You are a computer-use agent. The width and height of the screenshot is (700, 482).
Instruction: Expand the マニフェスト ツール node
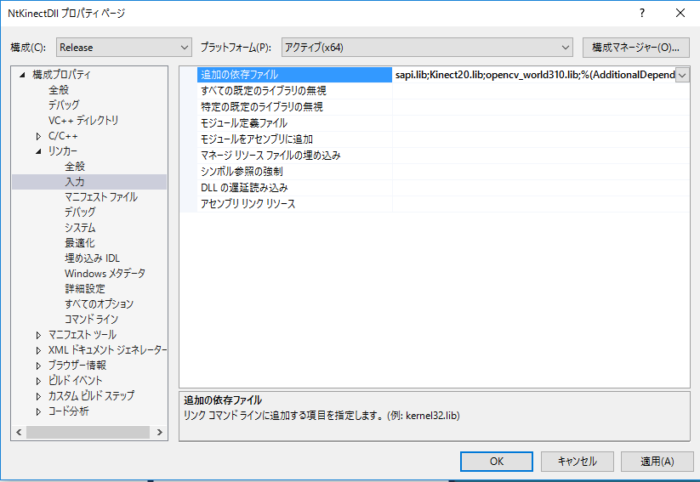coord(38,335)
